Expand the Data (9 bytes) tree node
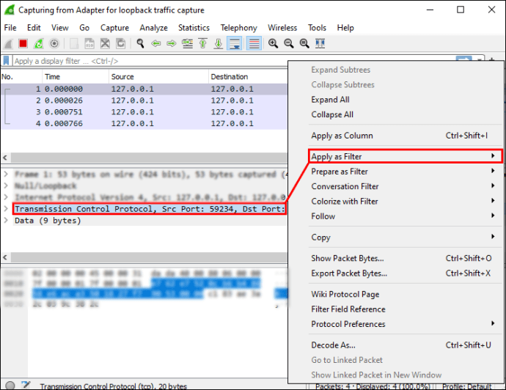Image resolution: width=506 pixels, height=390 pixels. point(6,221)
